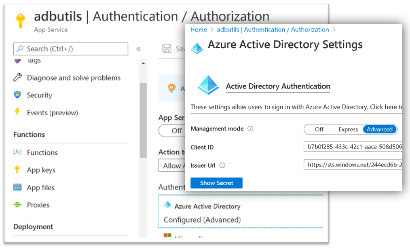
Task: Open adbutils Authentication / Authorization breadcrumb link
Action: click(273, 30)
